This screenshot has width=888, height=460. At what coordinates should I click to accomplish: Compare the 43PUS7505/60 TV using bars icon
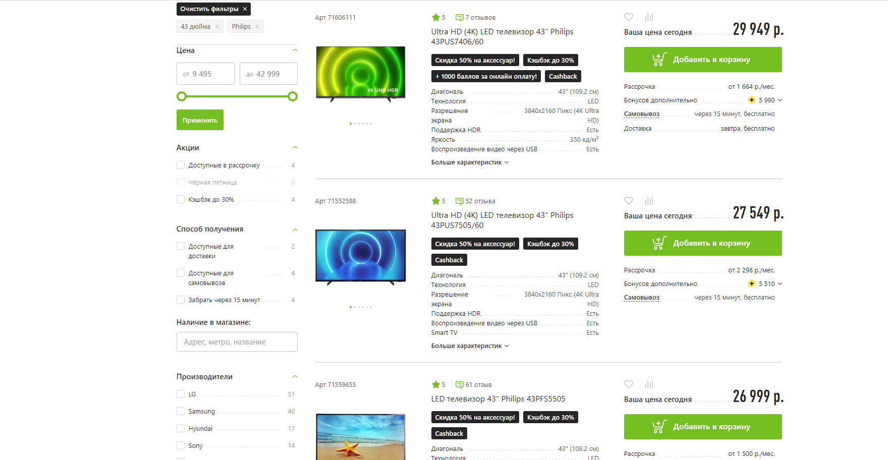point(649,201)
